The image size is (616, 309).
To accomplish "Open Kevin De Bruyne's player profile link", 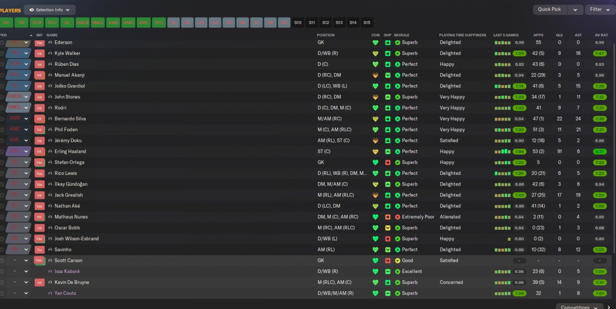I will tap(72, 283).
